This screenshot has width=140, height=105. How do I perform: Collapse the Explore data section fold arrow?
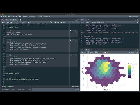pos(5,27)
